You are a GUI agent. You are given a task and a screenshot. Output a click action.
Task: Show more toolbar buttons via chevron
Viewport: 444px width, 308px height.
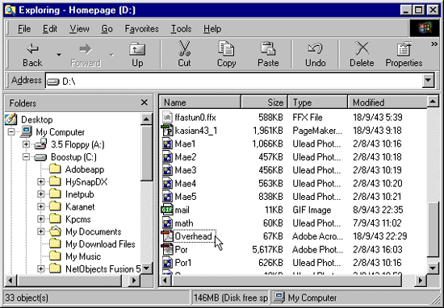pos(434,44)
